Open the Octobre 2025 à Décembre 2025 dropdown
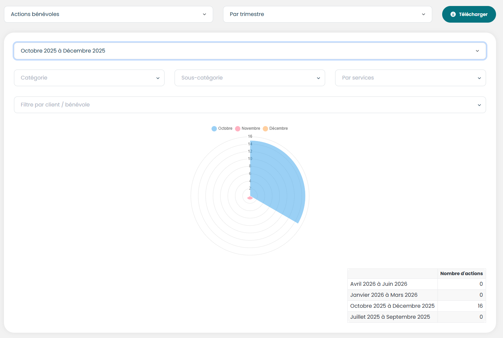This screenshot has height=338, width=503. click(x=250, y=51)
